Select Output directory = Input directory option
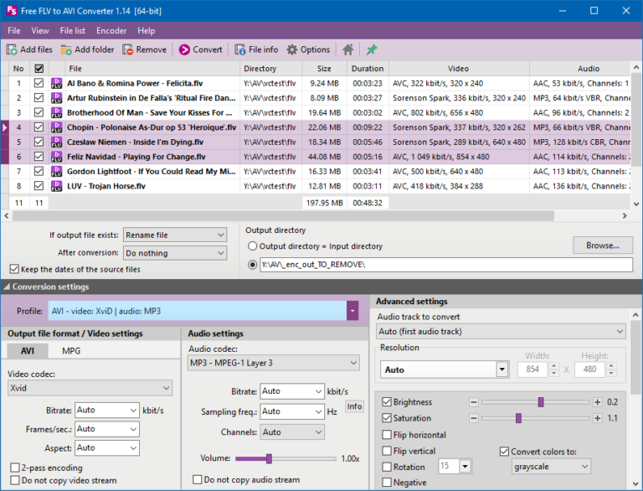Screen dimensions: 643x491 tap(253, 246)
